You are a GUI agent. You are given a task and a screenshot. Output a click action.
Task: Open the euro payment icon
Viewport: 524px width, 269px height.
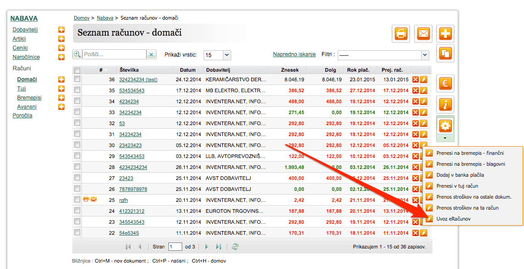pyautogui.click(x=445, y=83)
